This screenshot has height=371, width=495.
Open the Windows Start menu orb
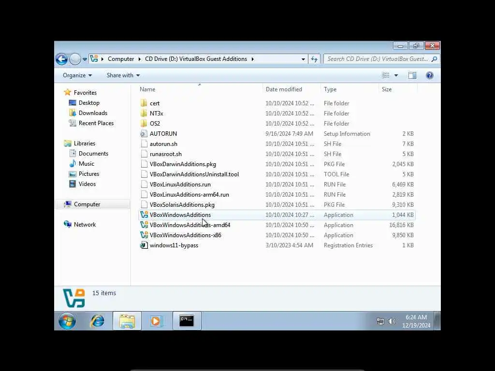[x=67, y=321]
